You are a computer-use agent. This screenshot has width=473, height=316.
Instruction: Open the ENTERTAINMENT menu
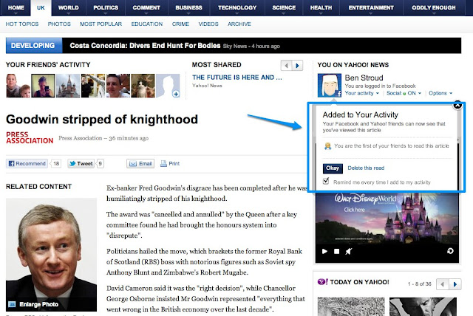(x=371, y=8)
